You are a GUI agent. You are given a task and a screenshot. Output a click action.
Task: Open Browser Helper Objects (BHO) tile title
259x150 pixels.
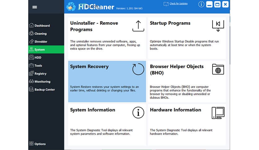tap(177, 69)
